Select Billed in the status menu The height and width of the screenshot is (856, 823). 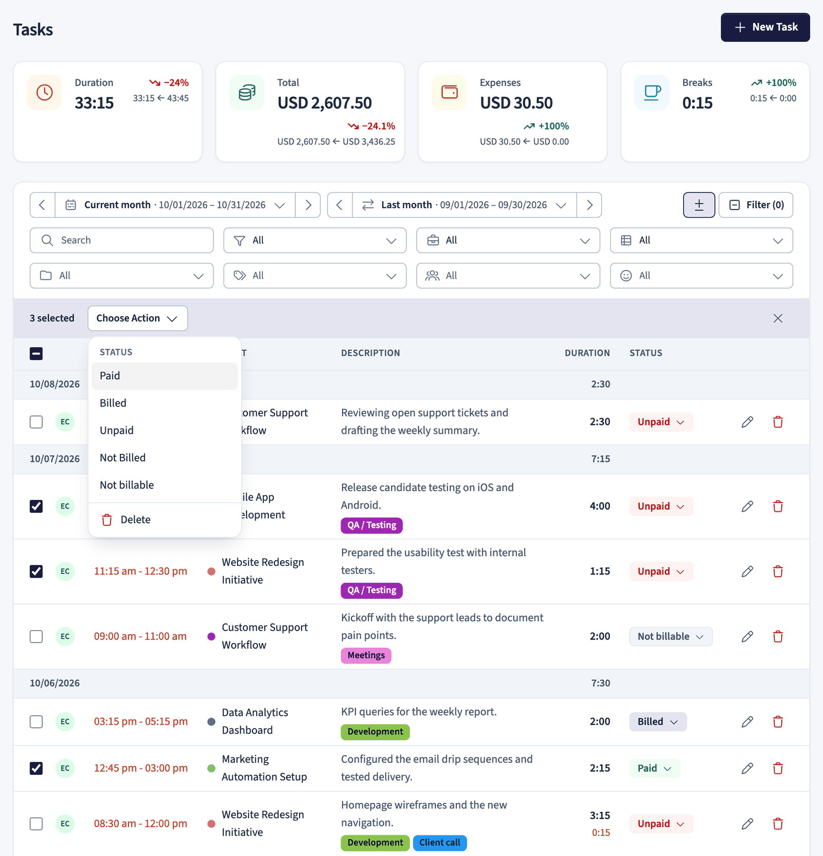click(165, 403)
